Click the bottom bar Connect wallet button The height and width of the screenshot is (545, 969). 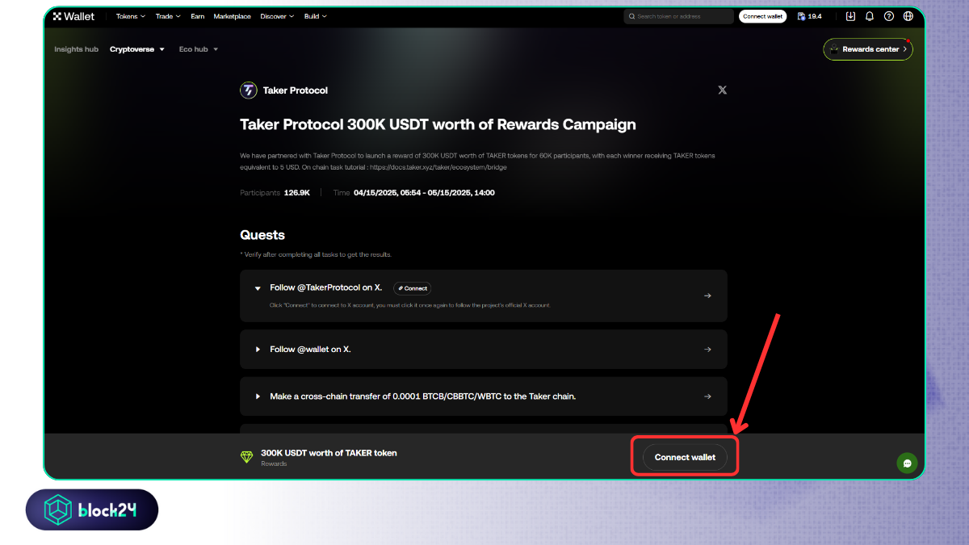(685, 457)
